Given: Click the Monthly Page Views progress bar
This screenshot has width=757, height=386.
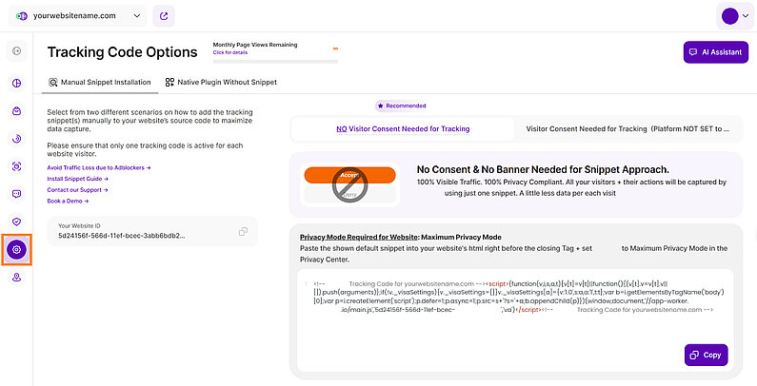Looking at the screenshot, I should (275, 62).
